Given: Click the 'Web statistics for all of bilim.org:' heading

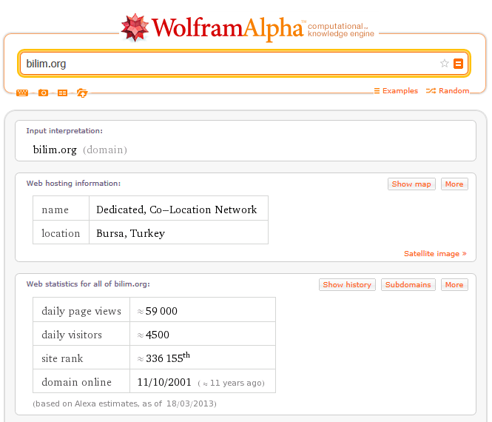Looking at the screenshot, I should click(x=88, y=284).
